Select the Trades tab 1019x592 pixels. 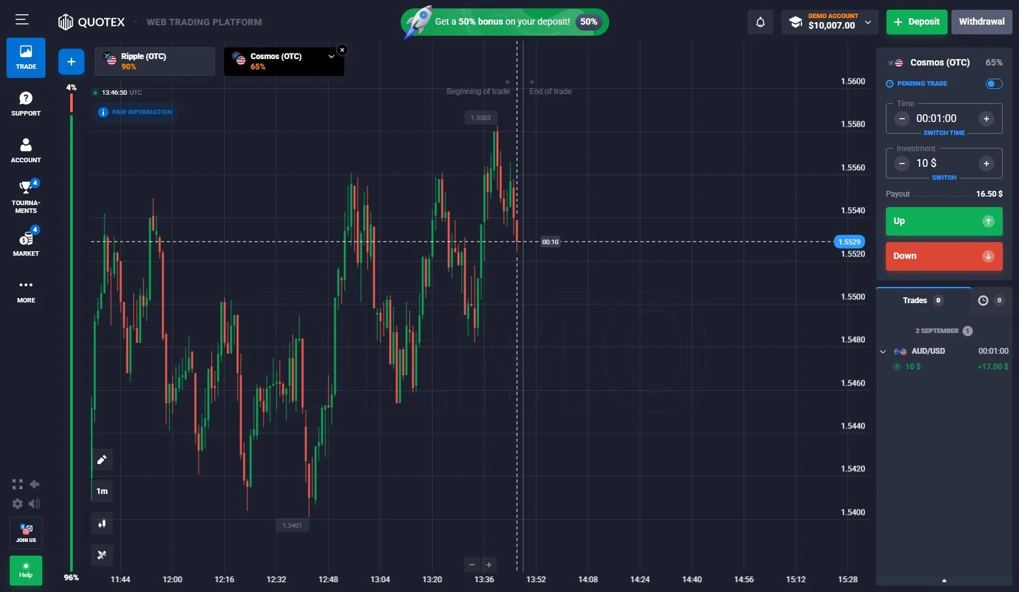coord(923,301)
